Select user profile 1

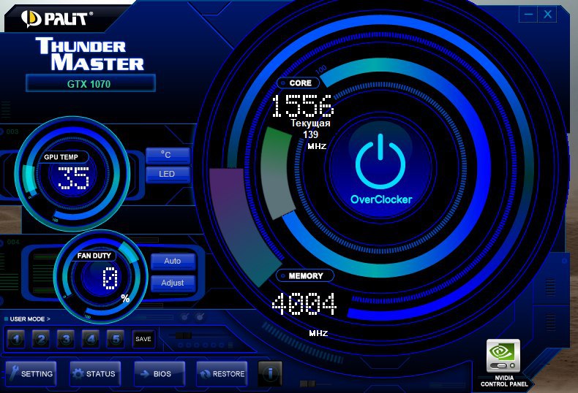16,339
